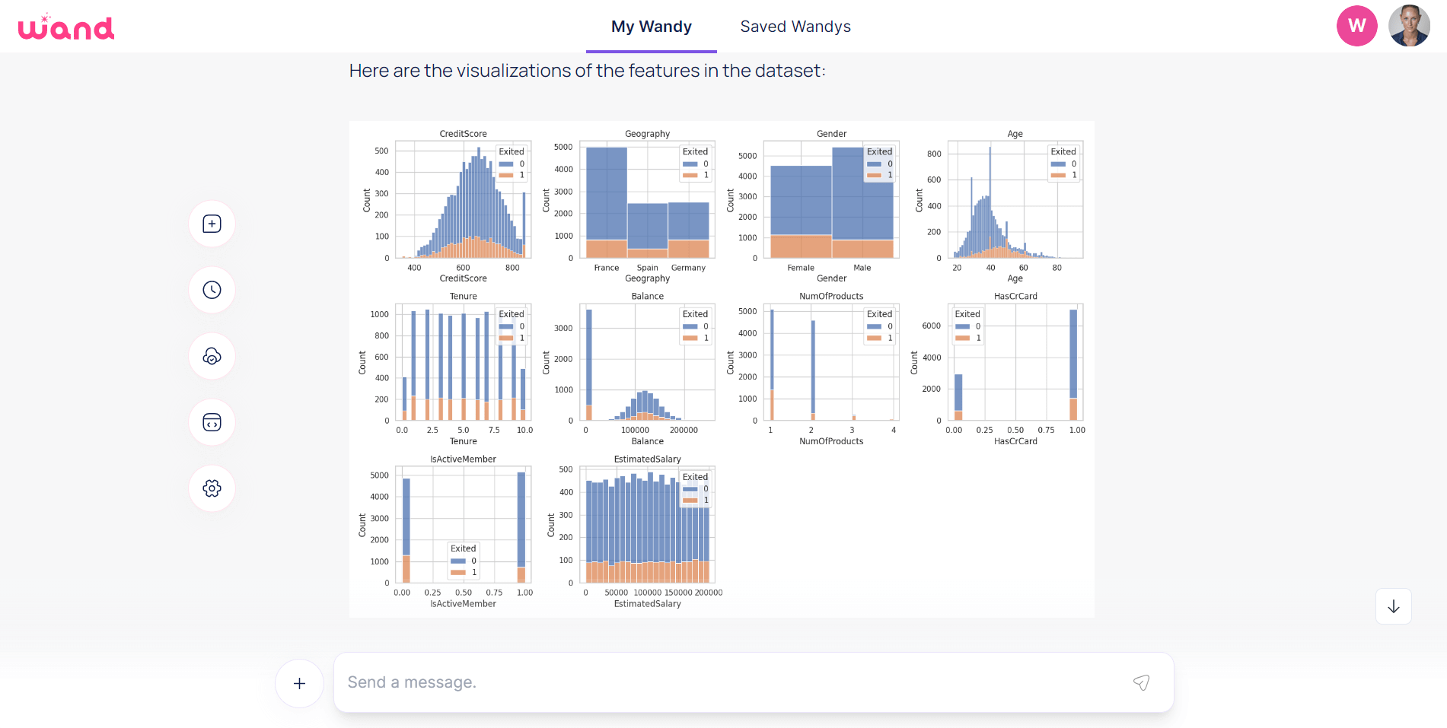The height and width of the screenshot is (728, 1447).
Task: Click the blue Exited 0 legend swatch in Gender chart
Action: click(x=874, y=164)
